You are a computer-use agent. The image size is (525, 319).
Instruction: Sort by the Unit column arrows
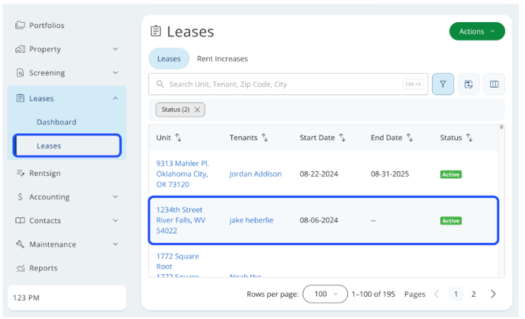(x=179, y=138)
